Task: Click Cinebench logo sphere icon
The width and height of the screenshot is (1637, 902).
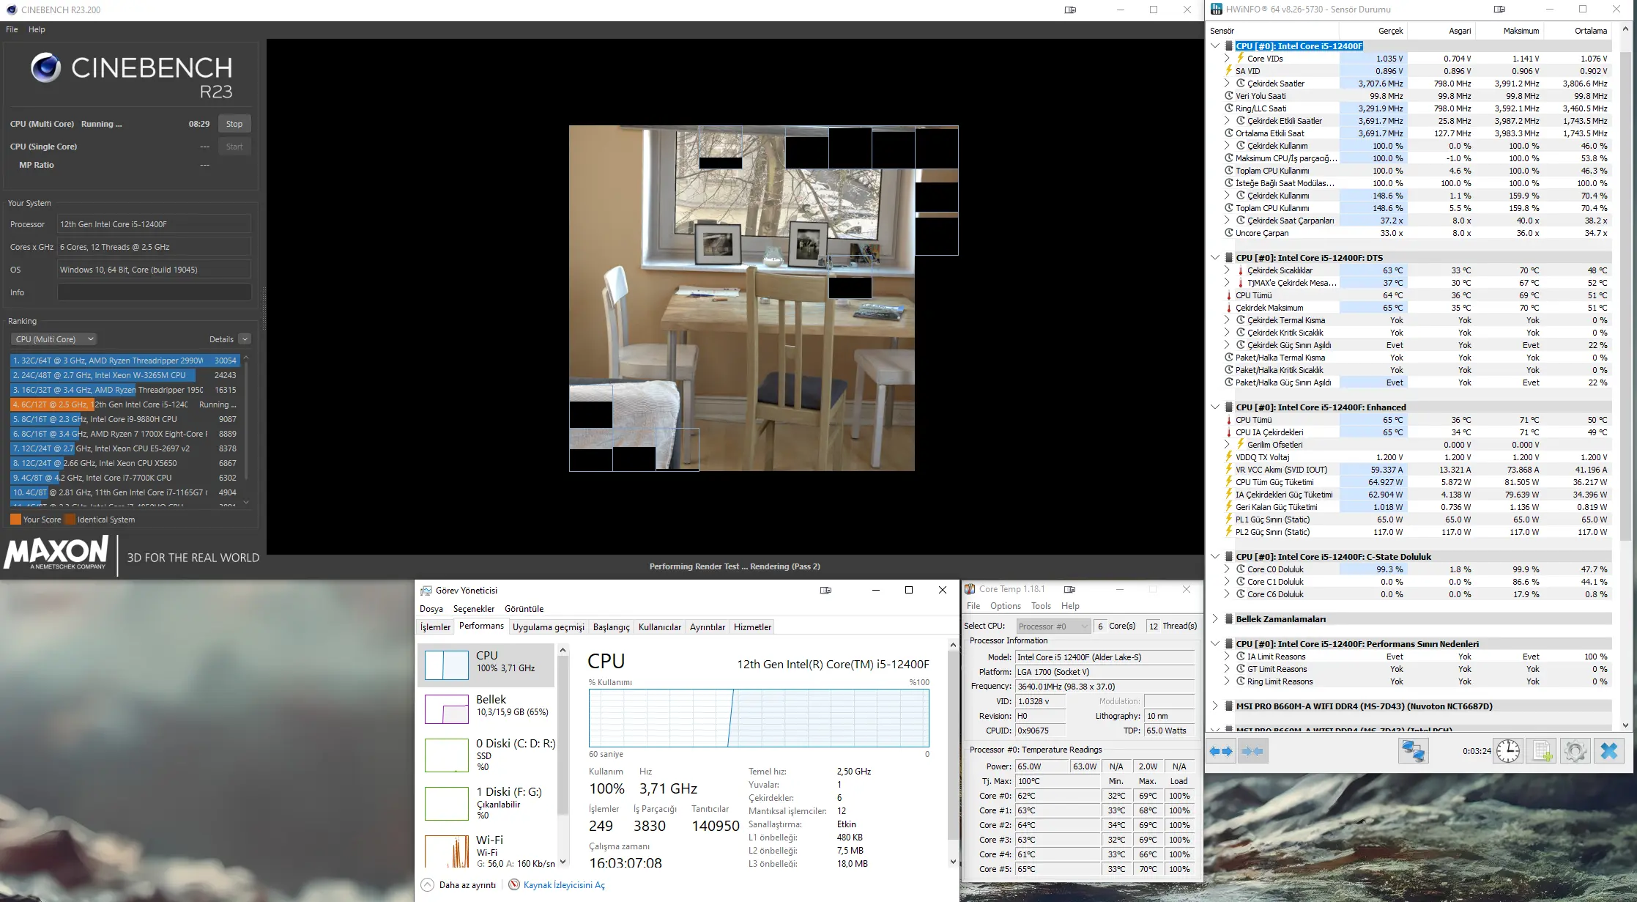Action: (45, 68)
